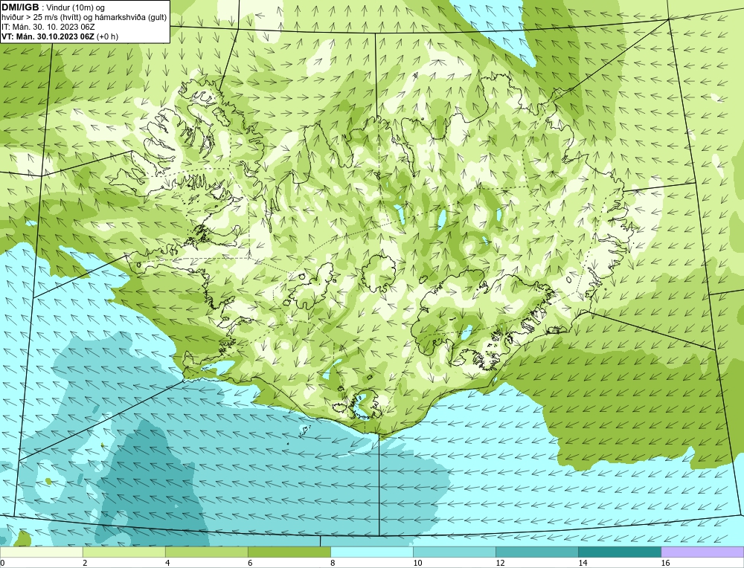Select the 8–10 m/s light cyan swatch
The image size is (744, 568).
click(x=371, y=552)
